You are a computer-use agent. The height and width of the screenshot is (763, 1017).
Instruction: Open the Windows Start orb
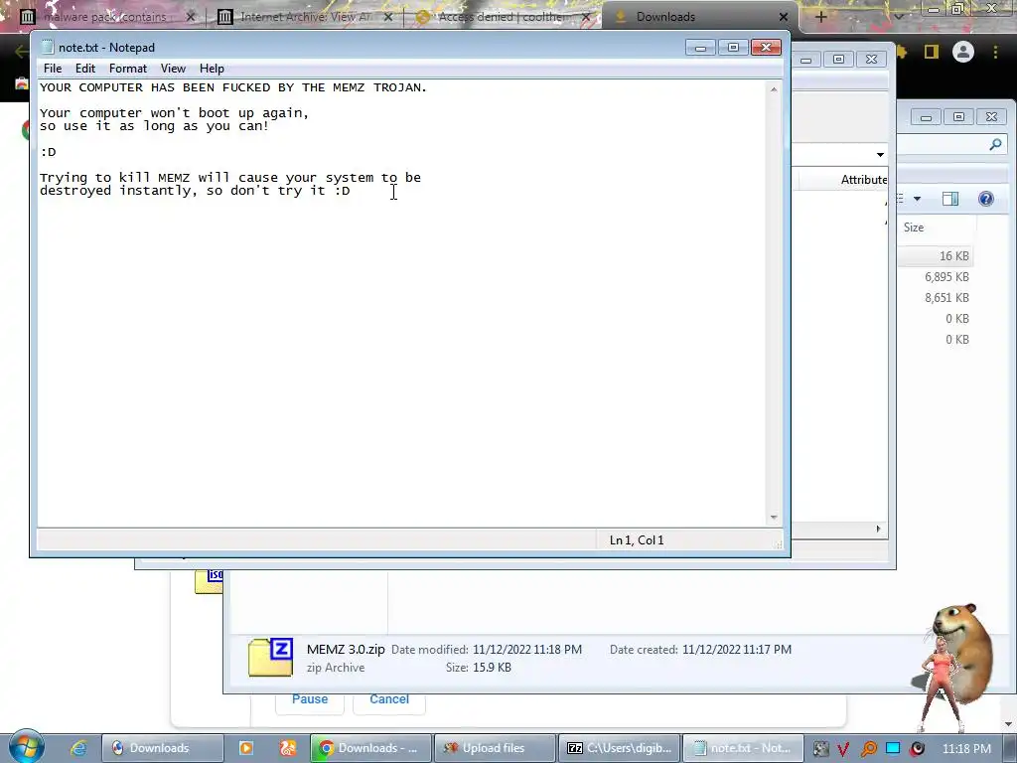27,747
